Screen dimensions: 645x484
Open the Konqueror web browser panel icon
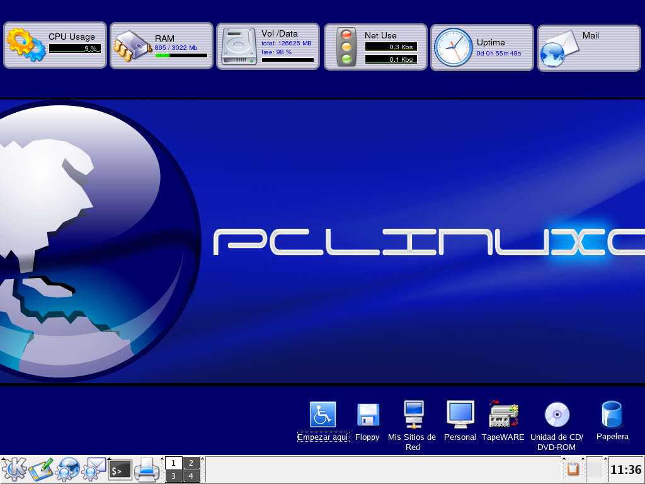coord(67,470)
